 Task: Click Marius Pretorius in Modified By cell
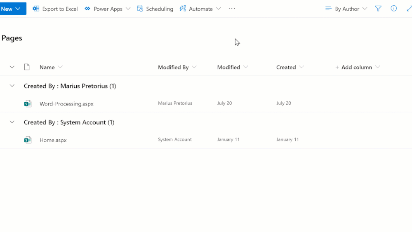point(175,103)
